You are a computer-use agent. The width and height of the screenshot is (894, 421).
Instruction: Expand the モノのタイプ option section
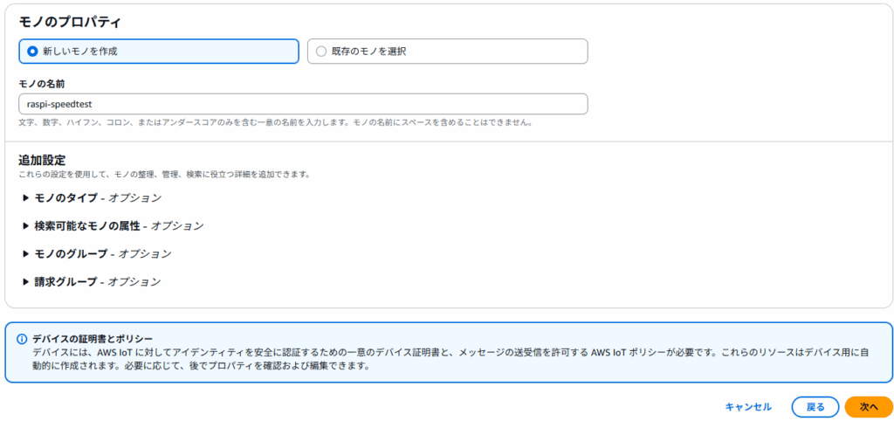(92, 198)
